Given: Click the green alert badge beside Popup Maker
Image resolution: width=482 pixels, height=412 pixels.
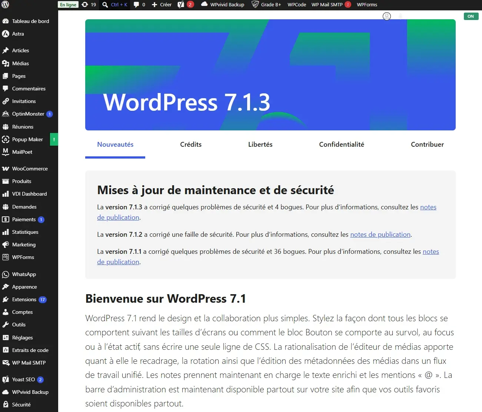Looking at the screenshot, I should pos(54,139).
